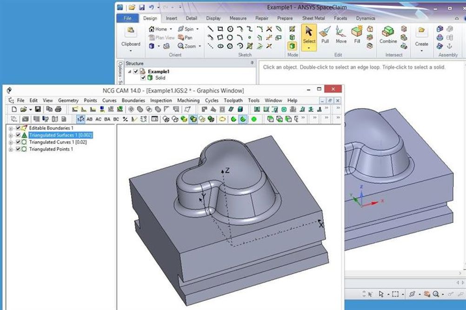Open the SpaceClaim File tab
466x310 pixels.
click(127, 19)
